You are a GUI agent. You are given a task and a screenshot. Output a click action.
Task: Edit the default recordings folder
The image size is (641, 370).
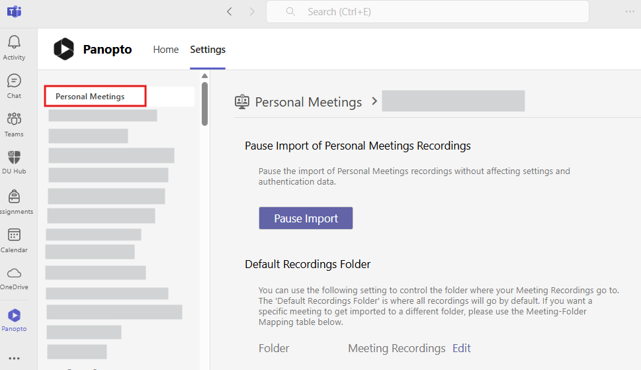point(462,348)
